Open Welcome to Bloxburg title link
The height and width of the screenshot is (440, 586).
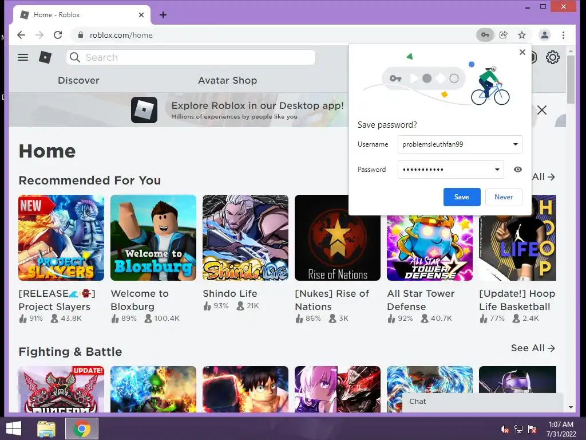pyautogui.click(x=140, y=300)
